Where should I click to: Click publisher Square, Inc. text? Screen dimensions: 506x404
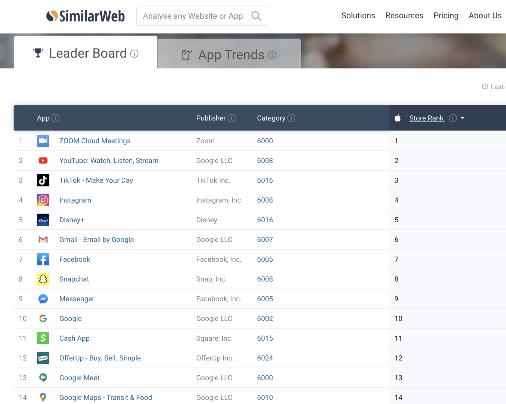click(214, 338)
